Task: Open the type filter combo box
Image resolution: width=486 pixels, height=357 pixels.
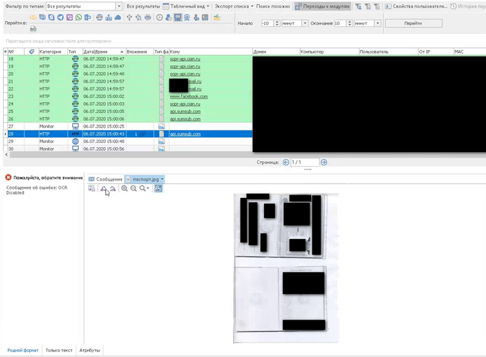Action: click(84, 6)
